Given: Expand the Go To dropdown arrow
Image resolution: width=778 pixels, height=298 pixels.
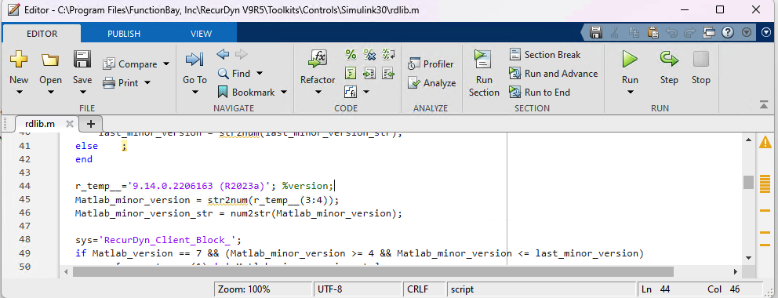Looking at the screenshot, I should point(194,93).
